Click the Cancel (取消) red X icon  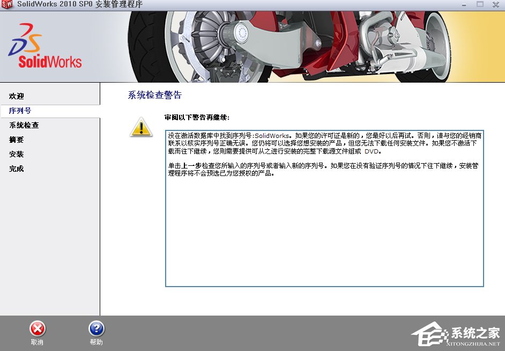tap(36, 328)
